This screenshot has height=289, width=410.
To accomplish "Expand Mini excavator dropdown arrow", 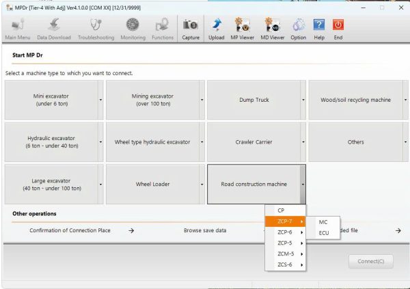I will [x=100, y=100].
